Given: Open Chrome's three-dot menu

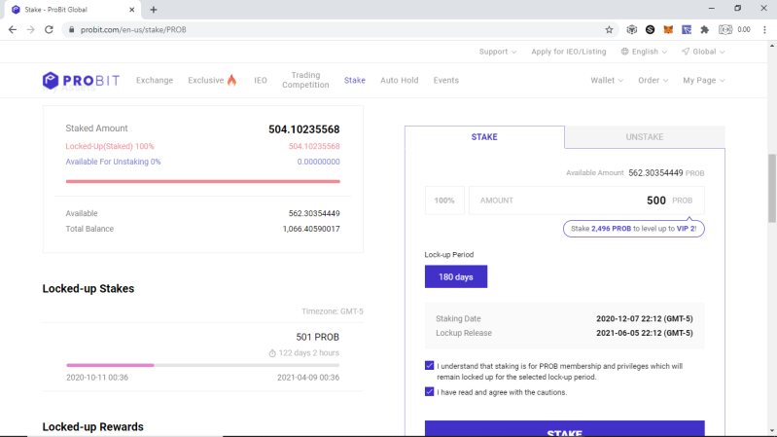Looking at the screenshot, I should 764,30.
